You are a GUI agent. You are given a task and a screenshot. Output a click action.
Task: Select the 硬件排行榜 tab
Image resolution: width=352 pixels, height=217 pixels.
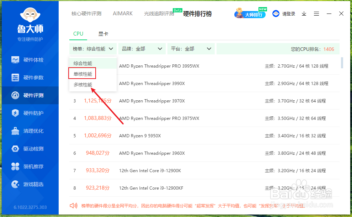click(x=197, y=14)
